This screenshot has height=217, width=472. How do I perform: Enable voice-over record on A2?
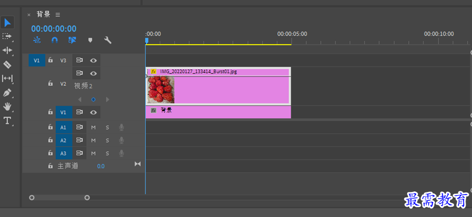pyautogui.click(x=121, y=140)
